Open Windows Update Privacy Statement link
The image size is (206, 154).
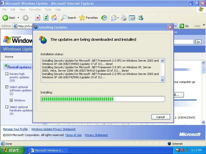53,129
